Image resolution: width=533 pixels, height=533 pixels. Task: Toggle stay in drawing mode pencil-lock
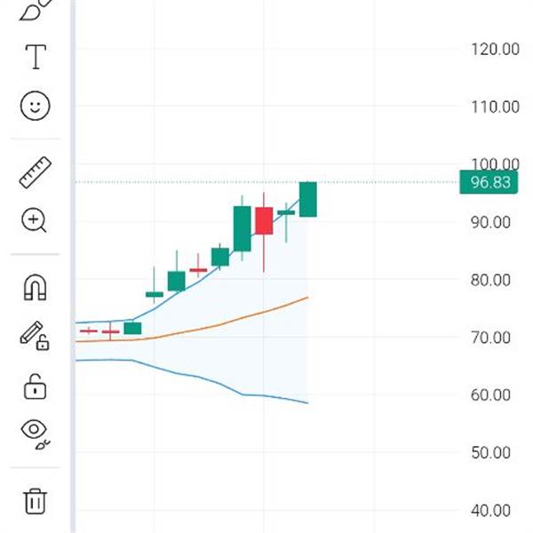point(35,335)
